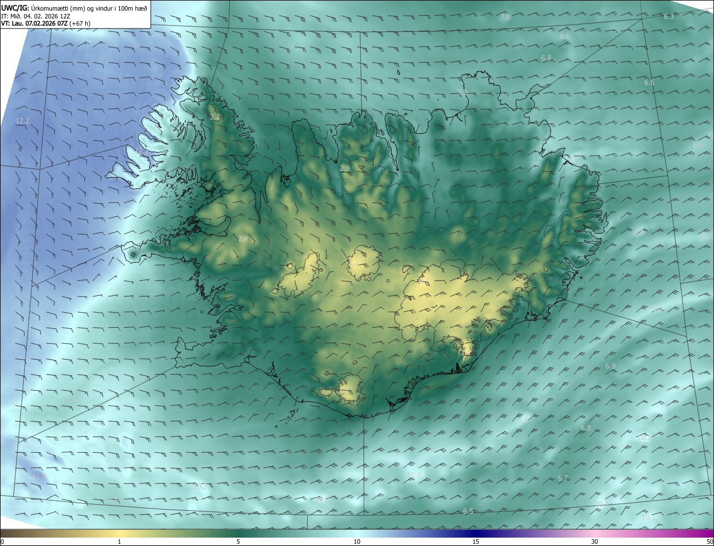Click the VT: Lau. 07.02.2026 07Z (+67 h) line
The height and width of the screenshot is (546, 714).
(x=46, y=23)
